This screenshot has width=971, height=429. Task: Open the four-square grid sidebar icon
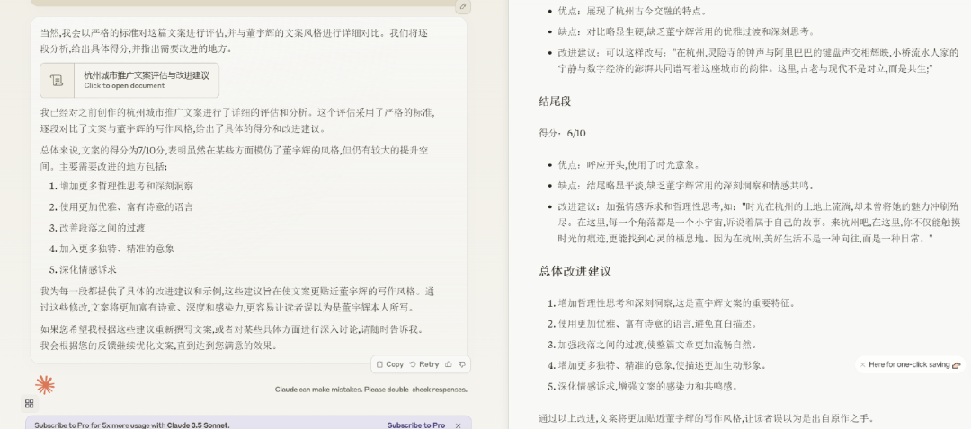point(29,404)
